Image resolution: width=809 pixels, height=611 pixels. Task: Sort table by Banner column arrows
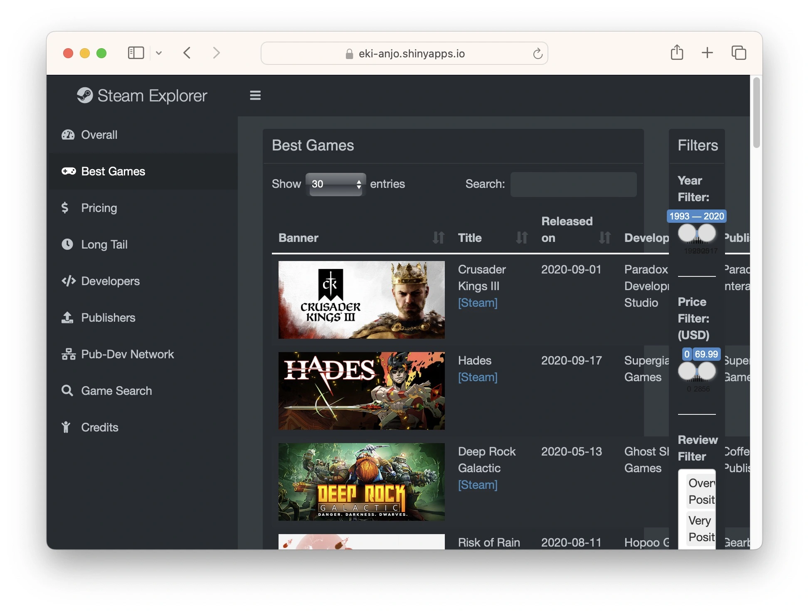click(438, 238)
